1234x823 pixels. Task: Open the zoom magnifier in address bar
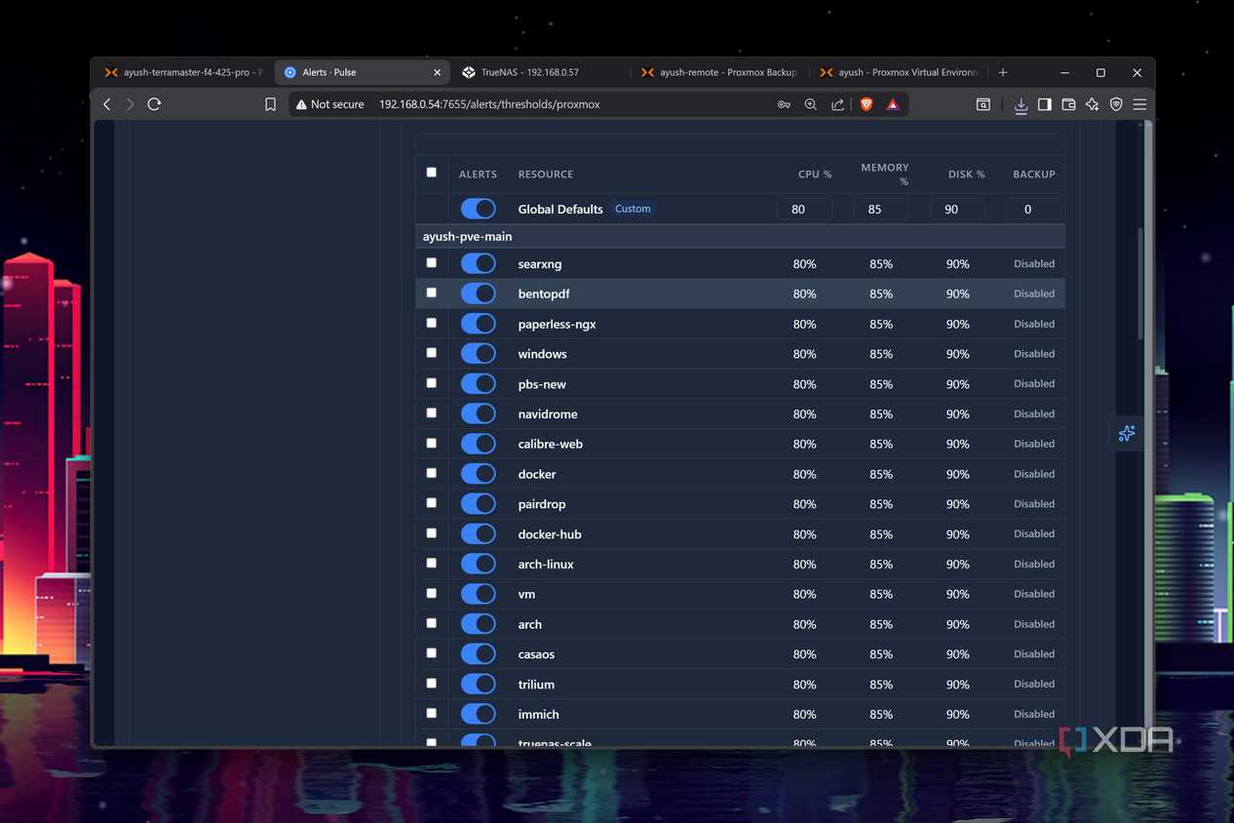pos(810,104)
